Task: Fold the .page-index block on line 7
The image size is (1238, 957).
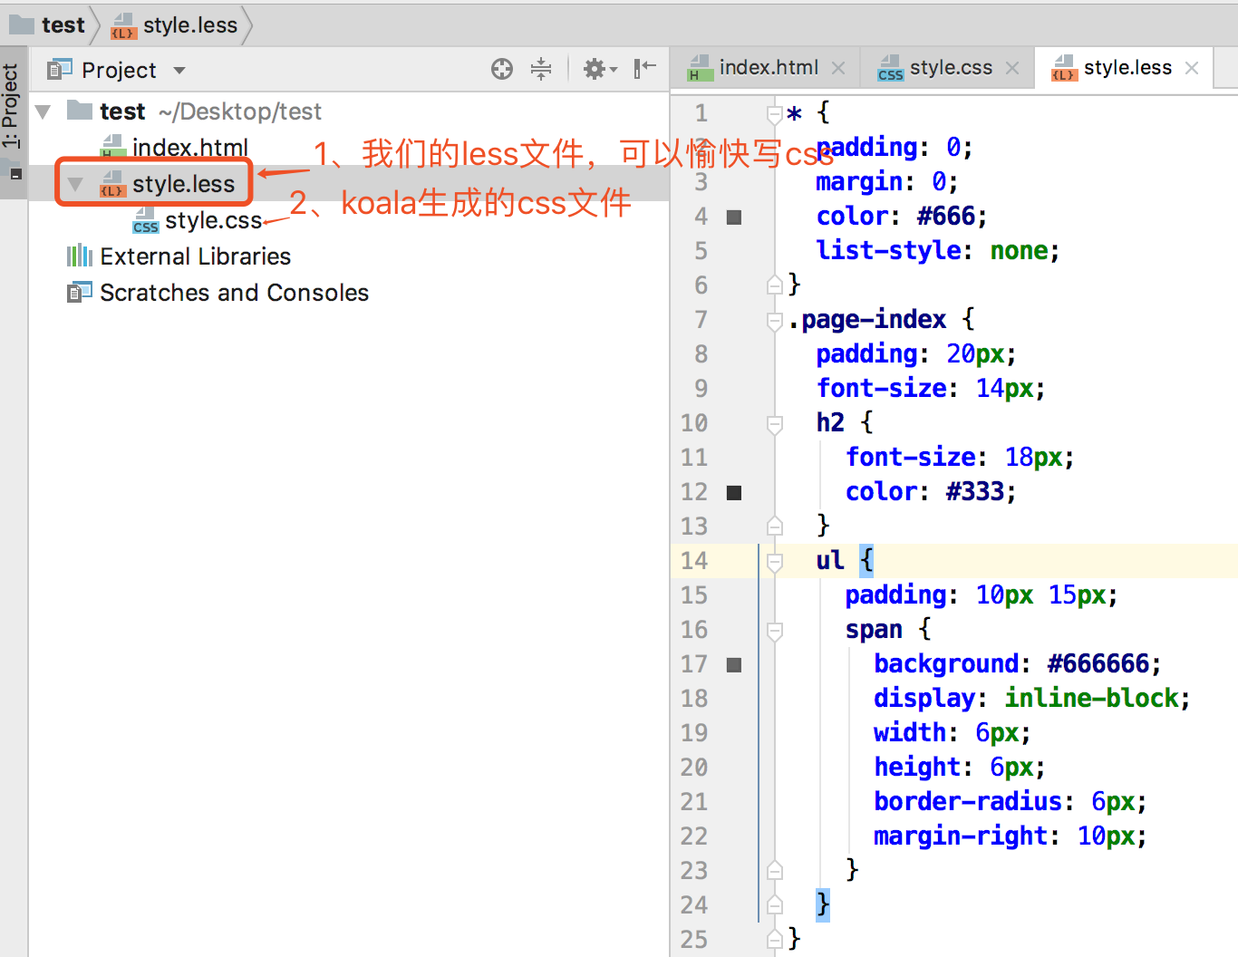Action: point(774,321)
